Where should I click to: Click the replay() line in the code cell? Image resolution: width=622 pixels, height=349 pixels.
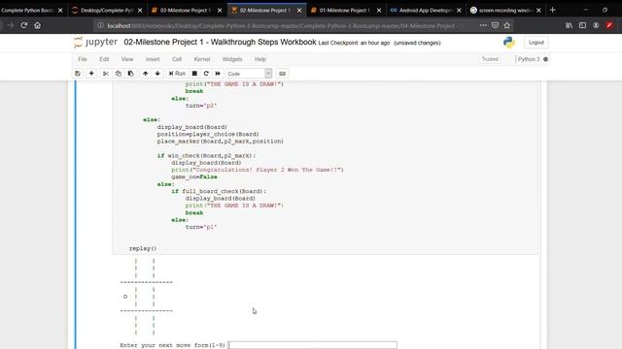[143, 248]
